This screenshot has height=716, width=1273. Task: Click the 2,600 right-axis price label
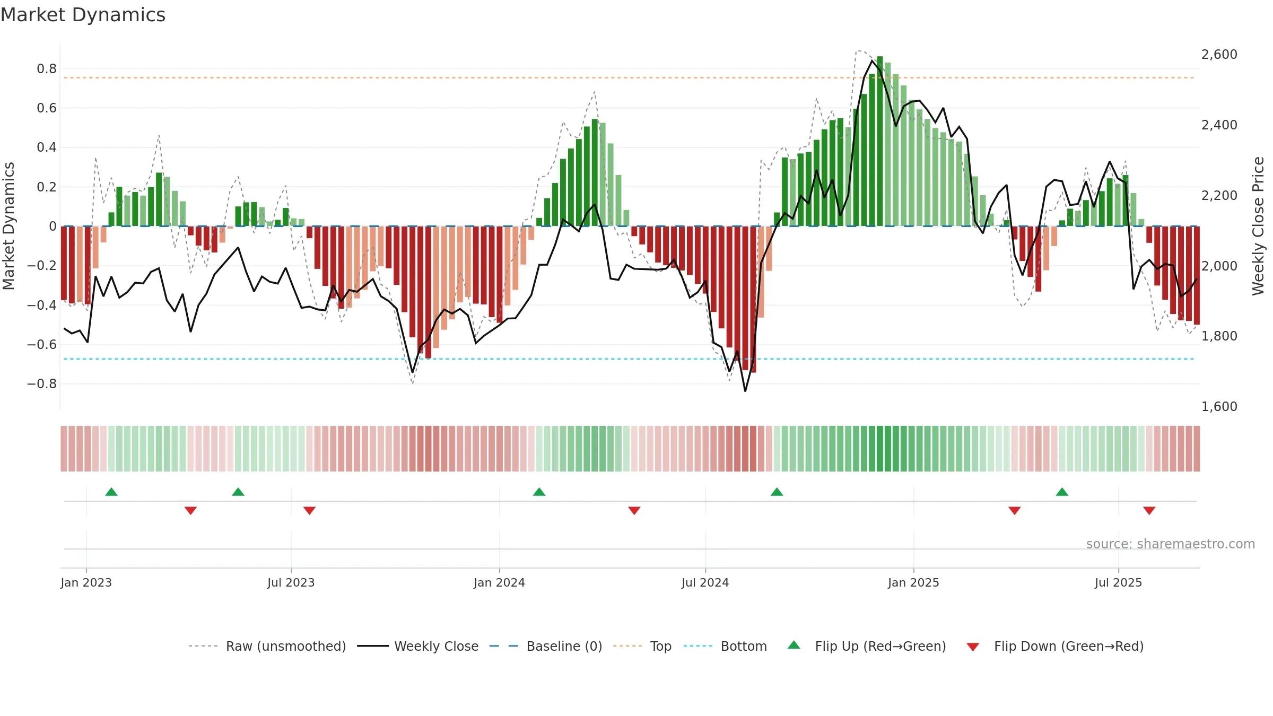point(1219,54)
